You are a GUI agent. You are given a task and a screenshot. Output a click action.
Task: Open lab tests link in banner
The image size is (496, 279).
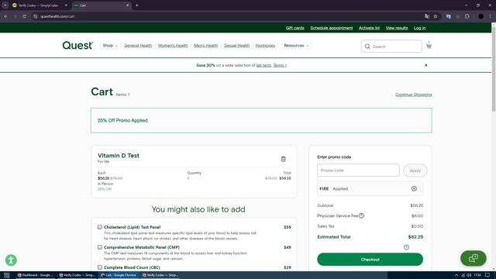pos(263,65)
